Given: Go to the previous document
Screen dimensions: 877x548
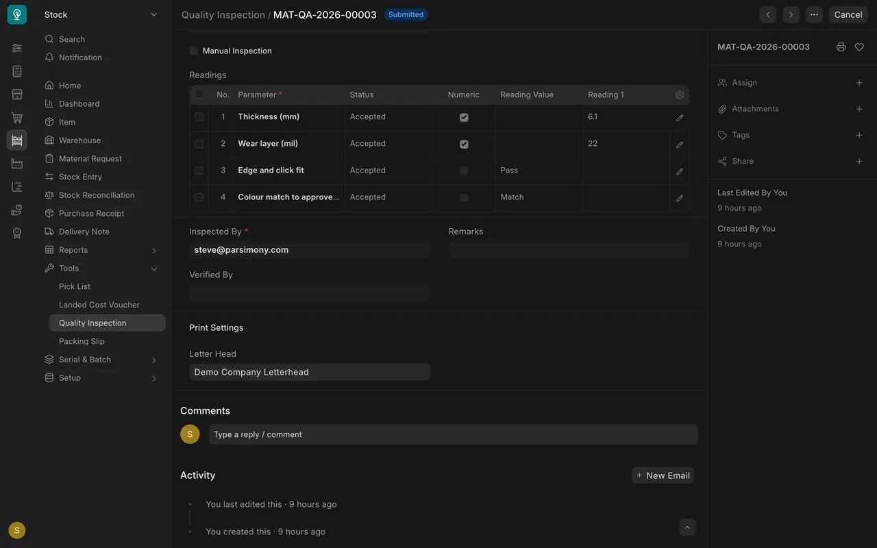Looking at the screenshot, I should pyautogui.click(x=768, y=14).
